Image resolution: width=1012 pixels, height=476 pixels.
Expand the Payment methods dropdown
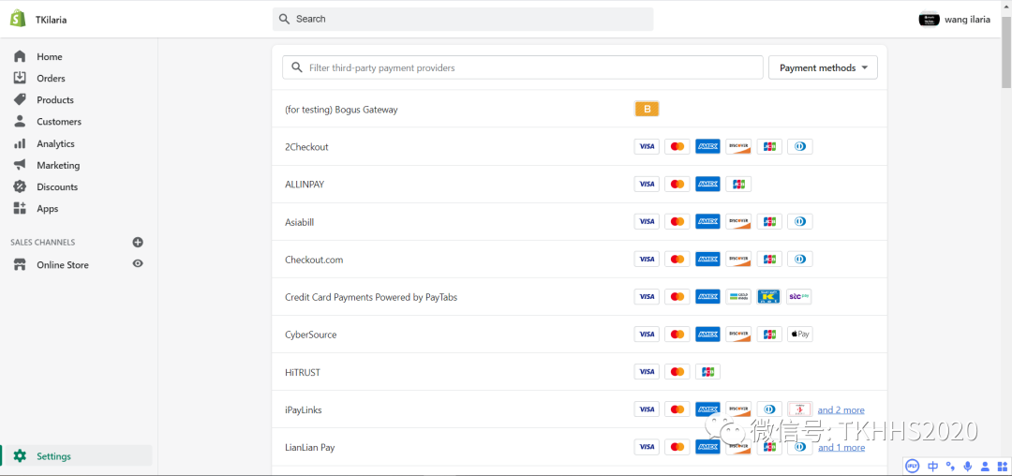tap(823, 67)
